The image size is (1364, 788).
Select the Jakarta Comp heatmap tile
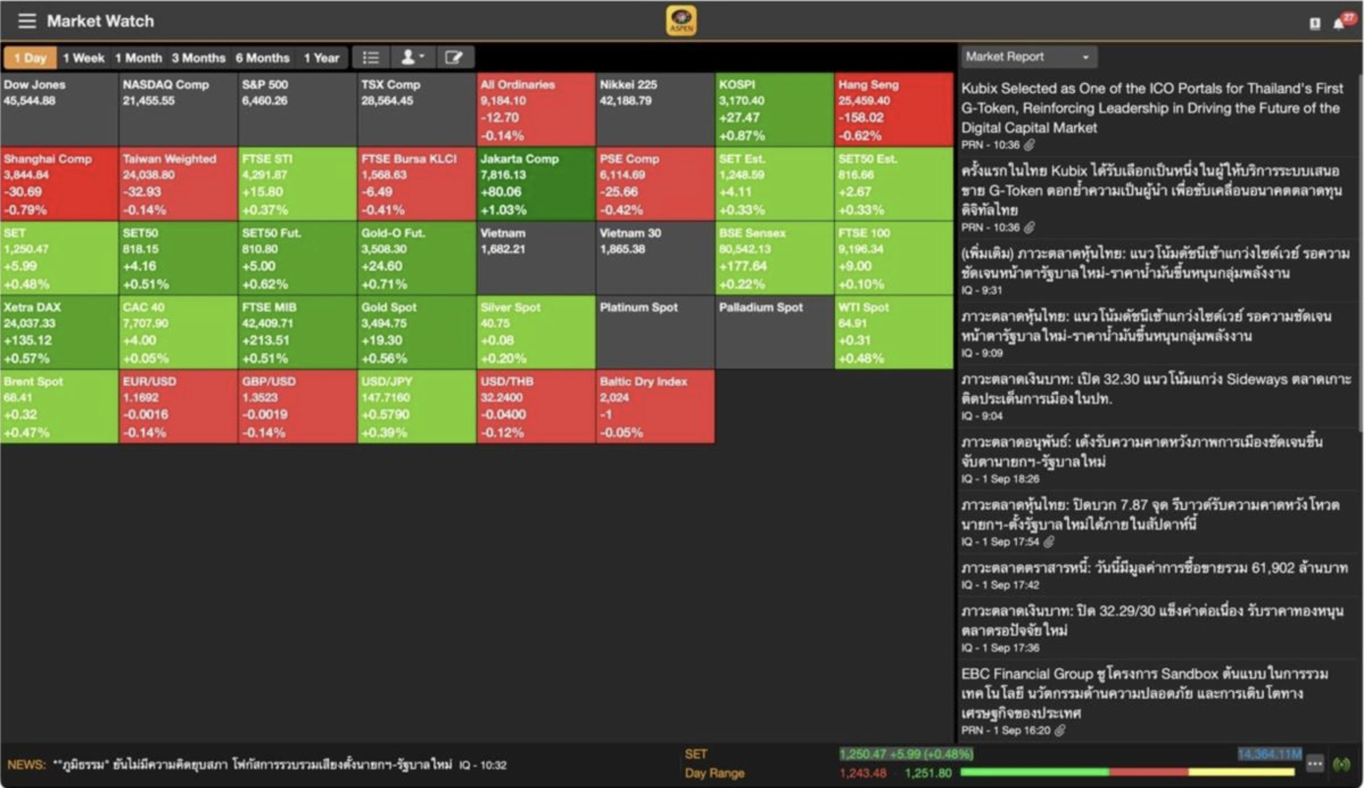[x=536, y=184]
